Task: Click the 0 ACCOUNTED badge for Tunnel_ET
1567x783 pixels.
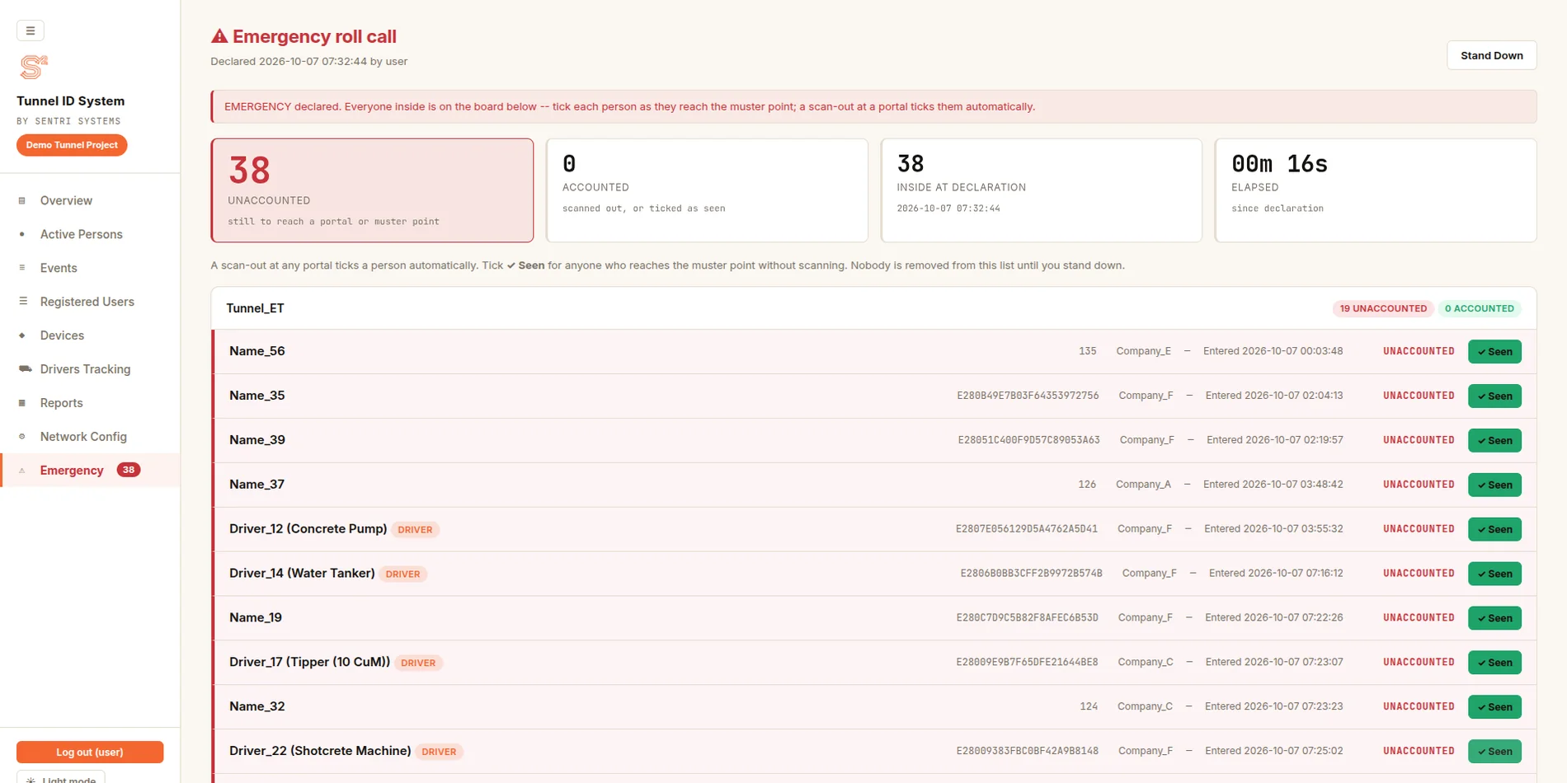Action: (1480, 308)
